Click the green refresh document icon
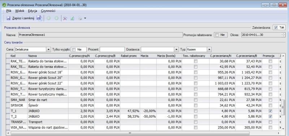This screenshot has width=289, height=136. pos(73,18)
